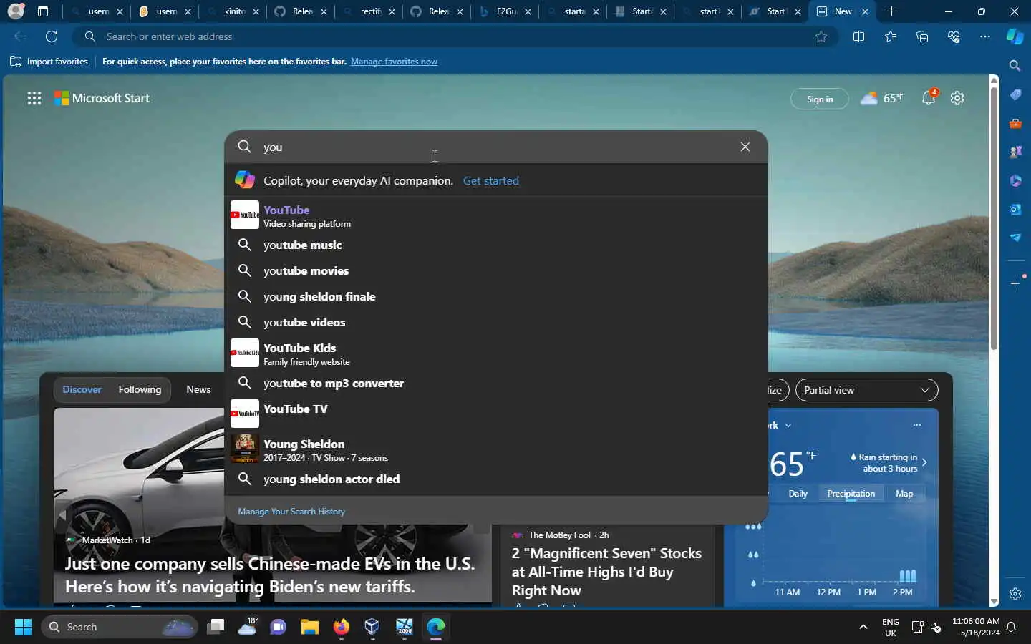The image size is (1031, 644).
Task: Add this page to favorites star
Action: (821, 36)
